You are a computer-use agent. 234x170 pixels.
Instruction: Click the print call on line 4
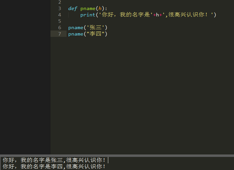coord(88,15)
